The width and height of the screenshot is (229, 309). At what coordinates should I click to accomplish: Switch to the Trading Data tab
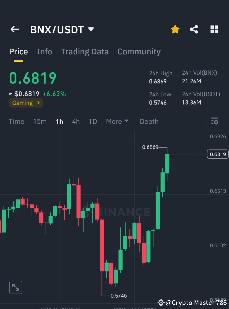[85, 52]
